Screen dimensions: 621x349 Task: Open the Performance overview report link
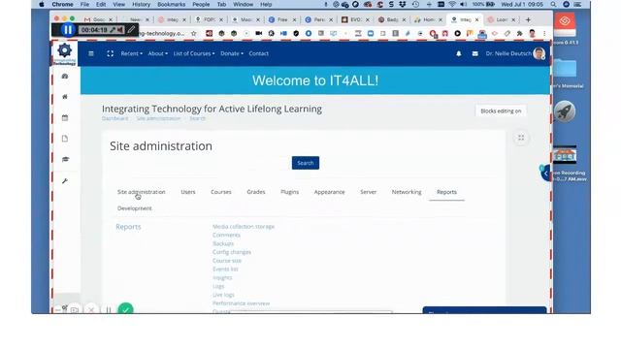tap(242, 303)
